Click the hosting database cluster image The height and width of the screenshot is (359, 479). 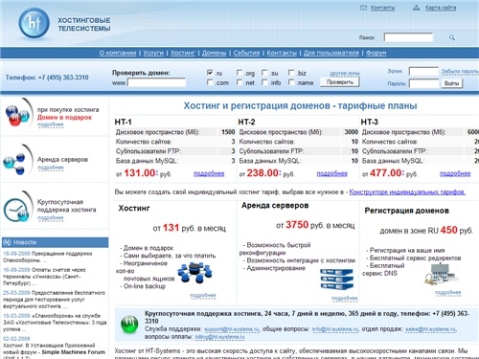point(195,273)
